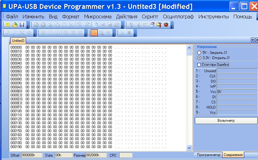Viewport: 258px width, 160px height.
Task: Enable the Стоп при Ошибке checkbox
Action: 199,65
